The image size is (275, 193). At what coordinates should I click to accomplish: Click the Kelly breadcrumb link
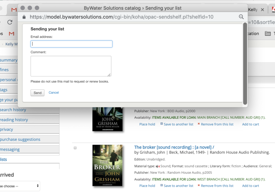11,44
